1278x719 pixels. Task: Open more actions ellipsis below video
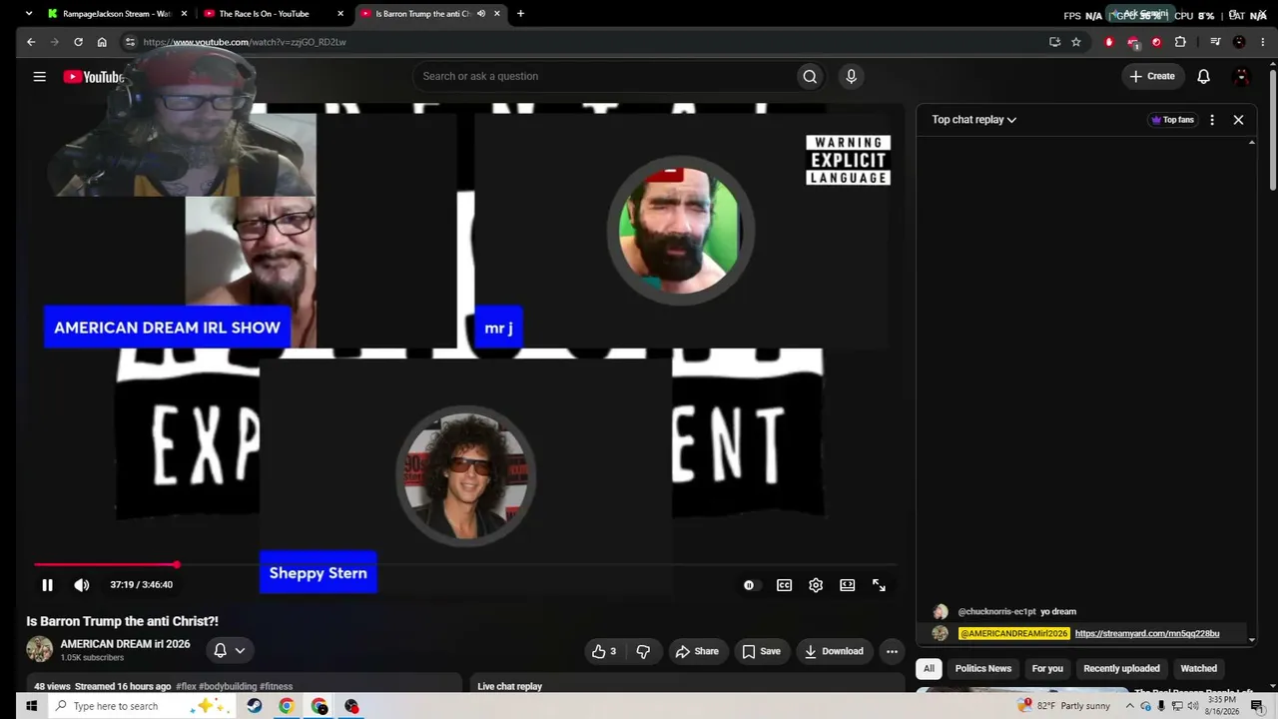(892, 651)
